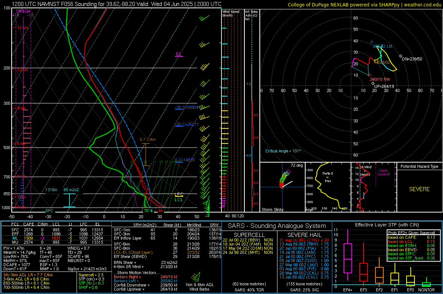Click the Potential Hazard Type heading
This screenshot has width=443, height=294.
tap(419, 166)
